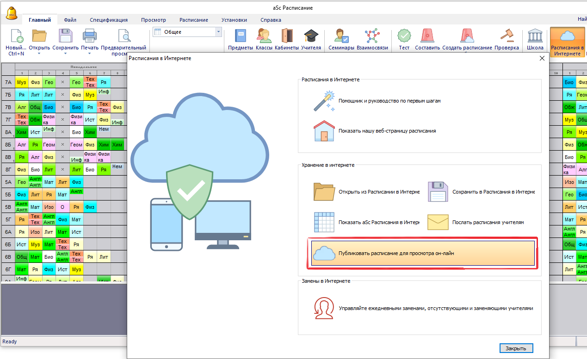Select the Муз cell in 7А row
The height and width of the screenshot is (359, 587).
coord(21,83)
